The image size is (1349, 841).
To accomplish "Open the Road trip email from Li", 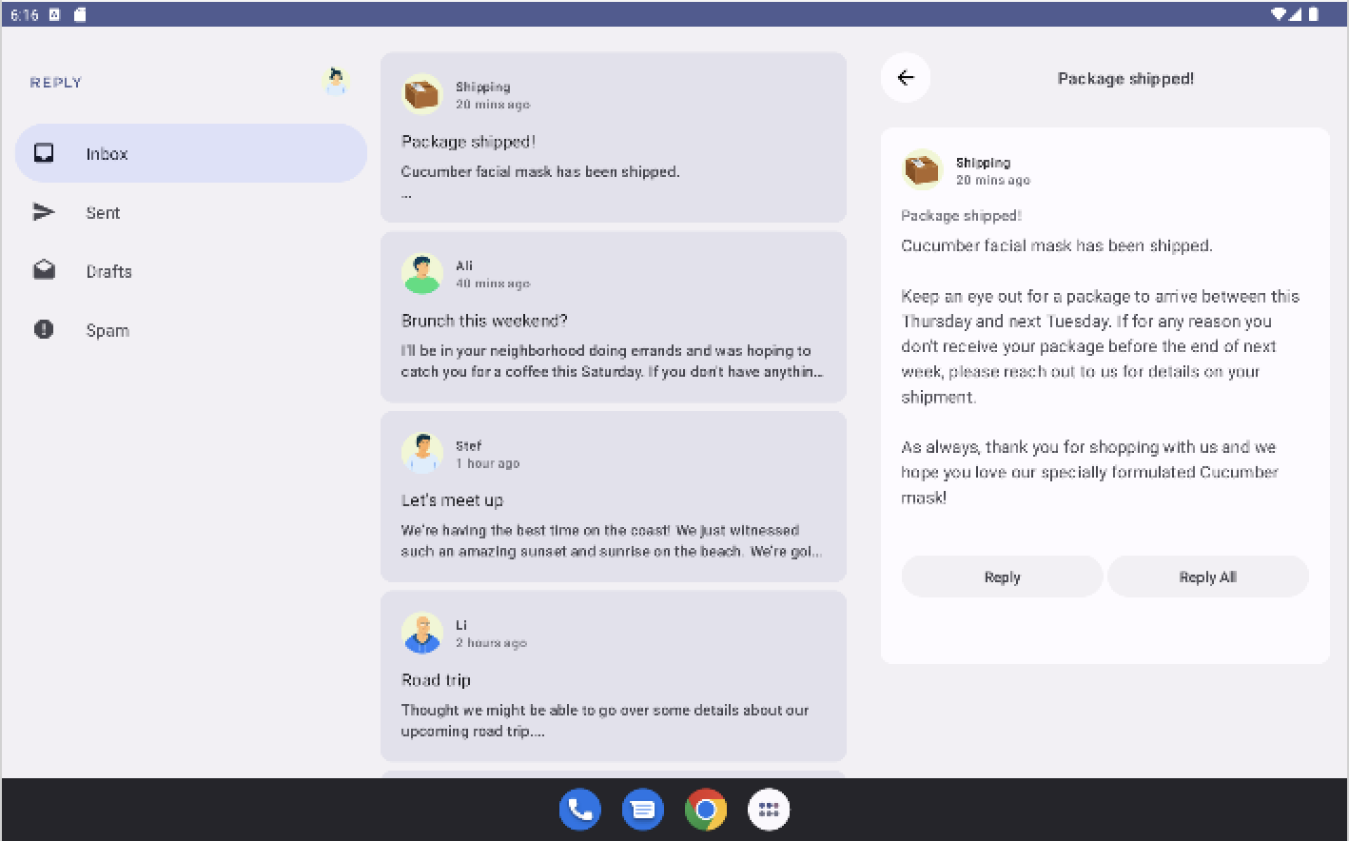I will [x=614, y=676].
